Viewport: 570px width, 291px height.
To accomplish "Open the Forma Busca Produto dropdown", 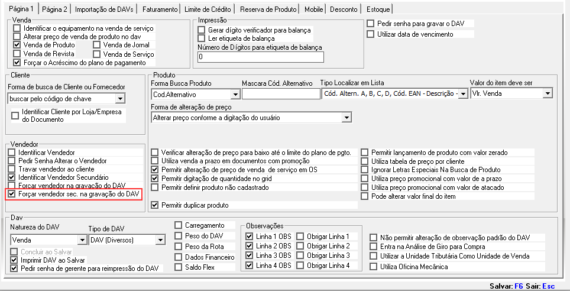I will (x=235, y=95).
